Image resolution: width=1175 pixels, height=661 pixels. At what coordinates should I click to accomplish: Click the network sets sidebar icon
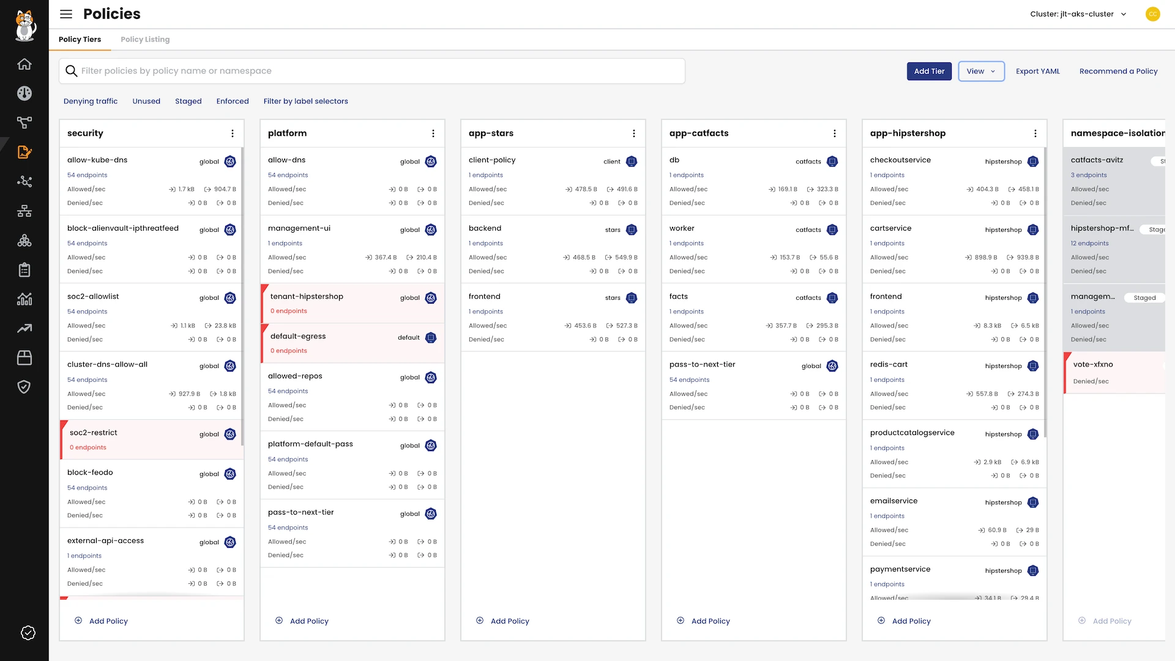[x=24, y=211]
